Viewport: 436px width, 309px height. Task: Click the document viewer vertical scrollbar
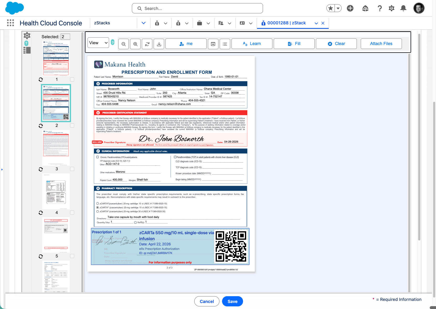tap(409, 173)
